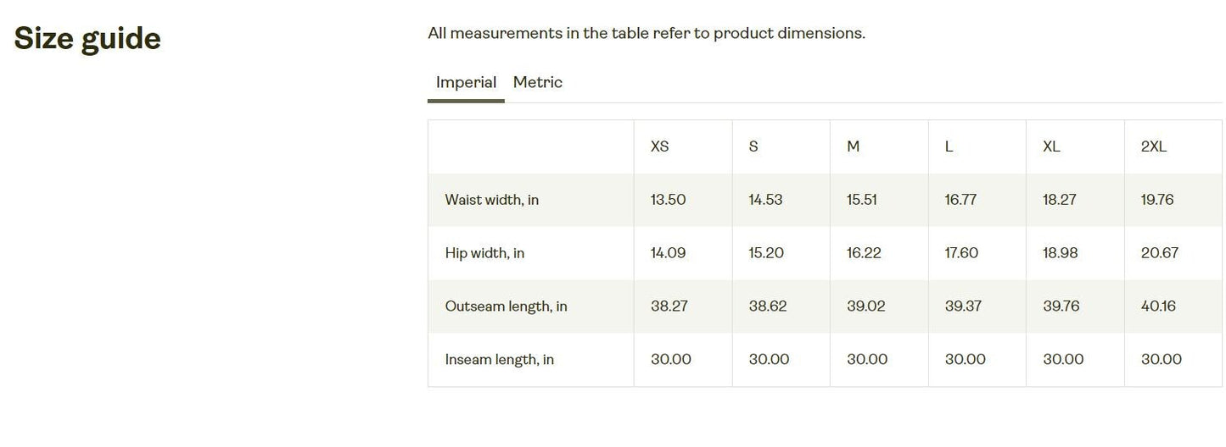The height and width of the screenshot is (447, 1226).
Task: Click the 2XL inseam length value
Action: pos(1161,360)
